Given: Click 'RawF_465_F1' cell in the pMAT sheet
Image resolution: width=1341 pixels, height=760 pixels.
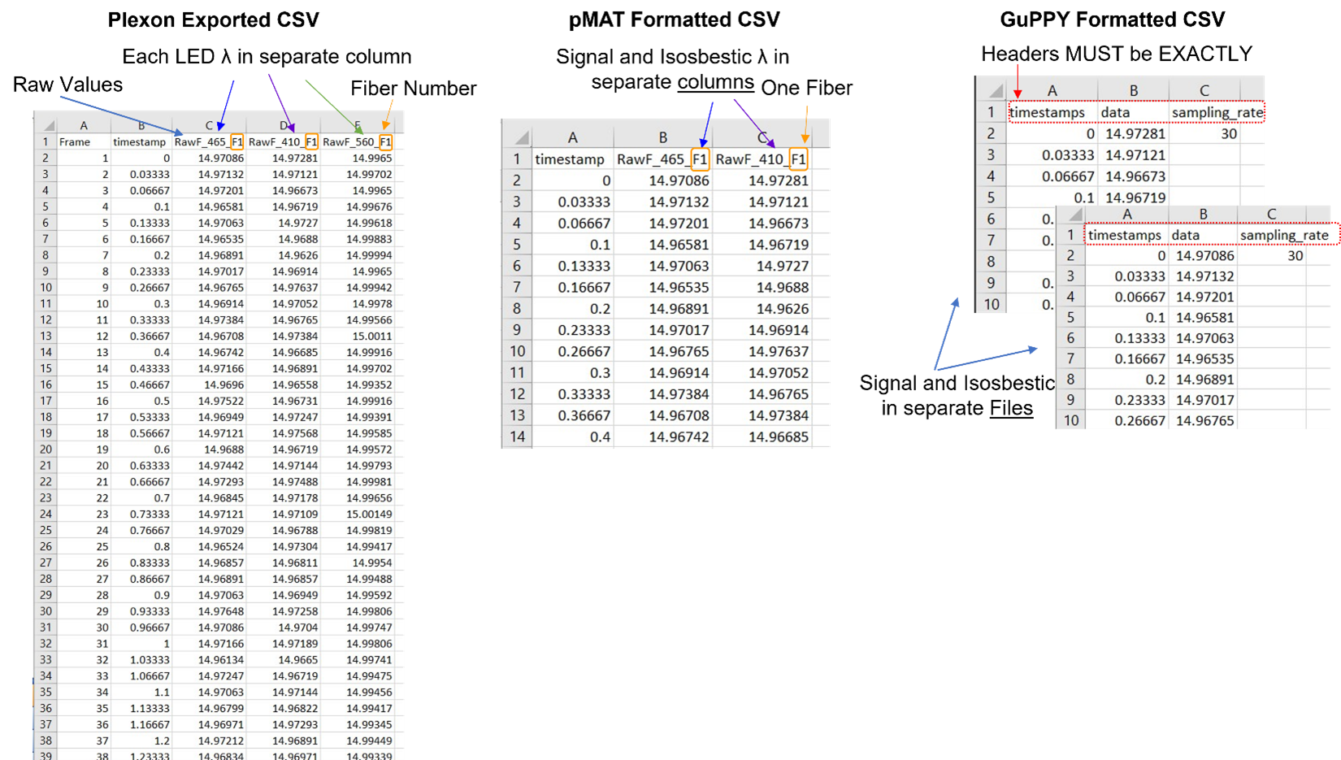Looking at the screenshot, I should click(x=663, y=159).
